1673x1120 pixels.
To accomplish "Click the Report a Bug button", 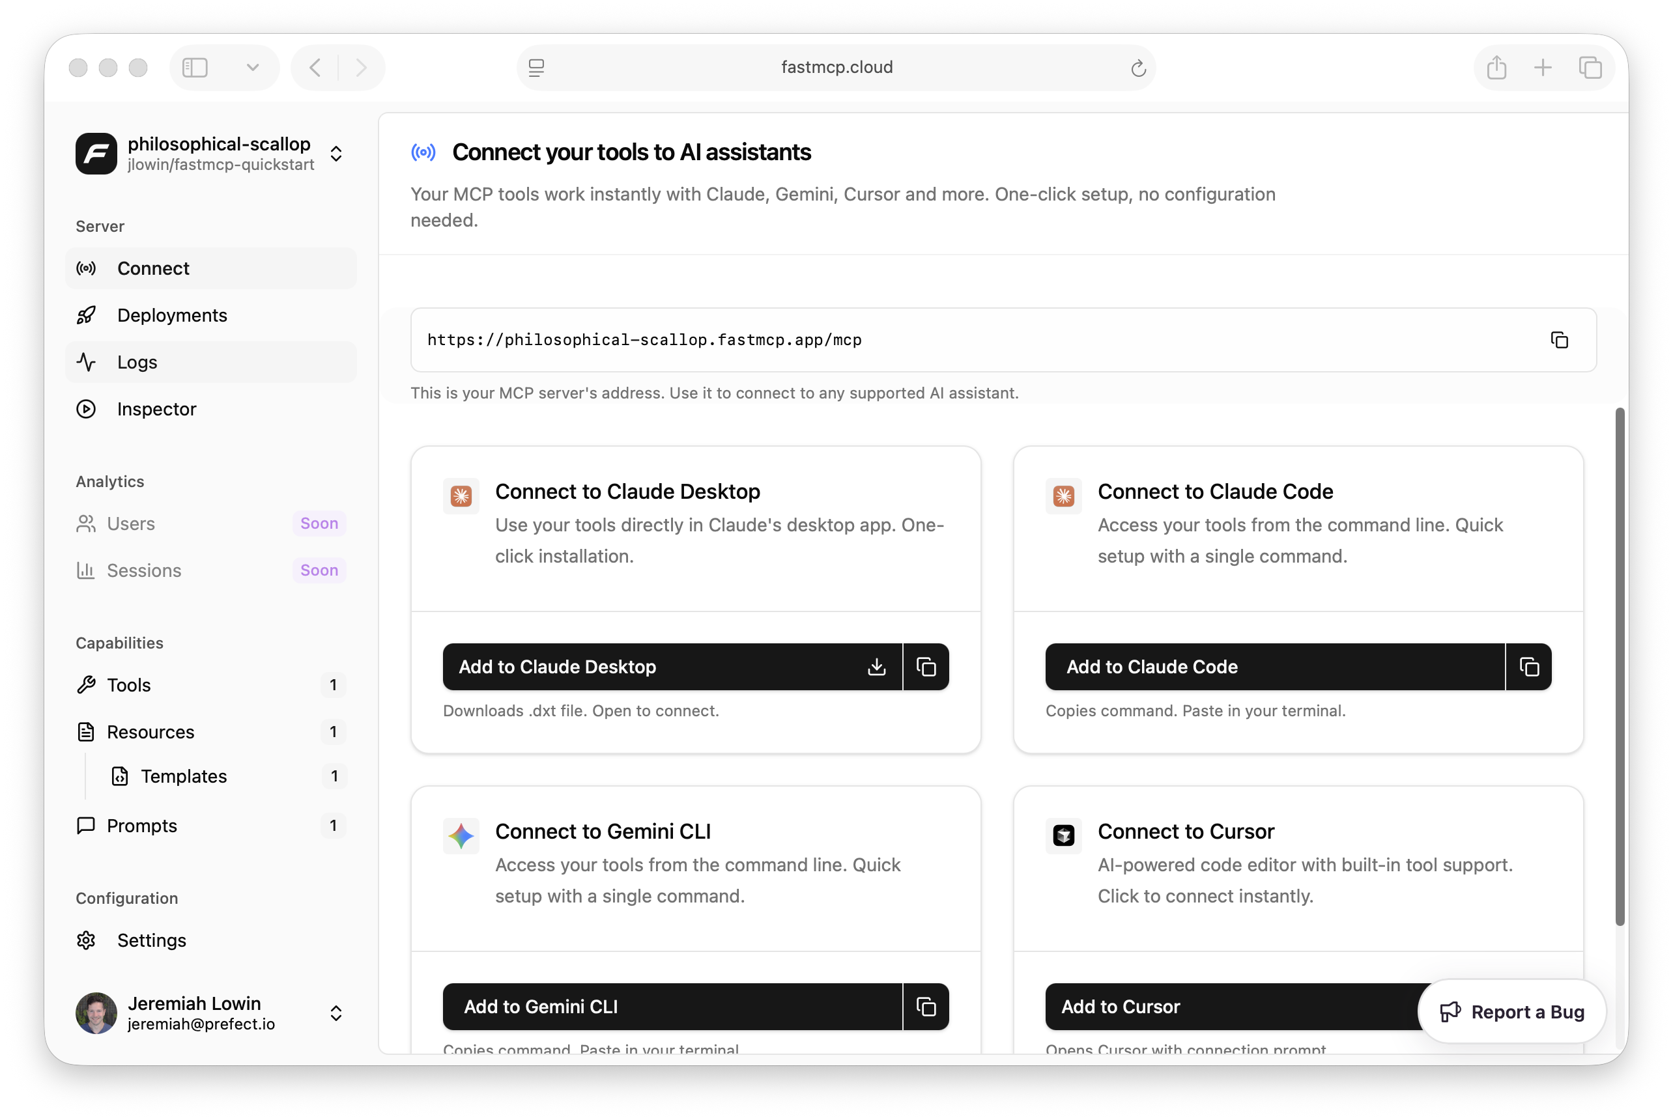I will (1511, 1011).
